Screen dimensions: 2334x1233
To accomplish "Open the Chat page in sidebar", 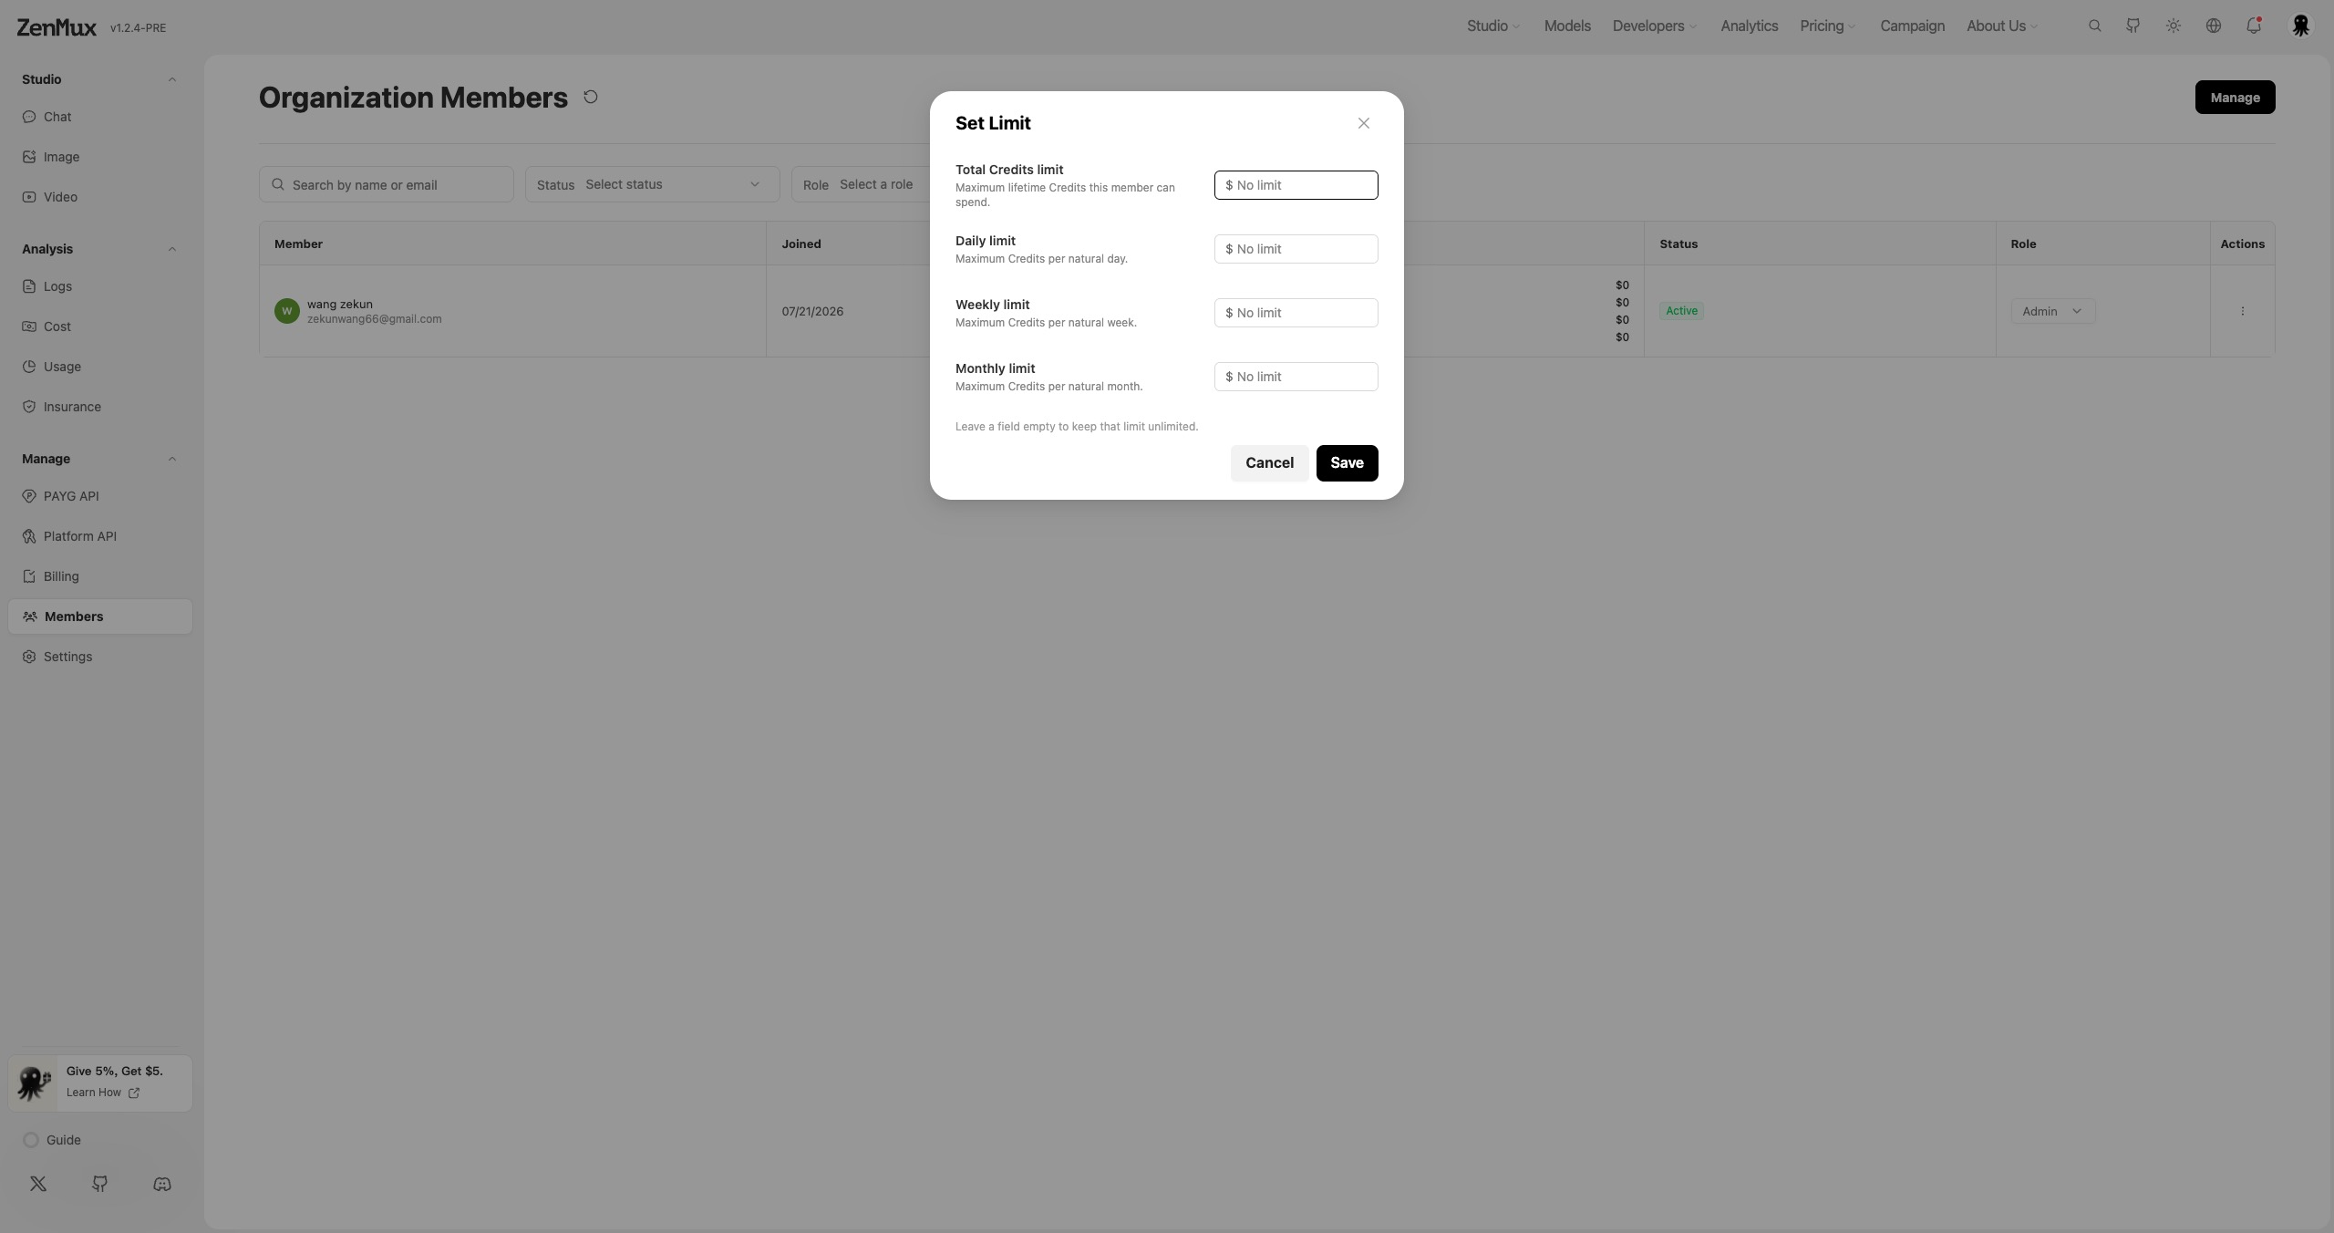I will pyautogui.click(x=100, y=117).
